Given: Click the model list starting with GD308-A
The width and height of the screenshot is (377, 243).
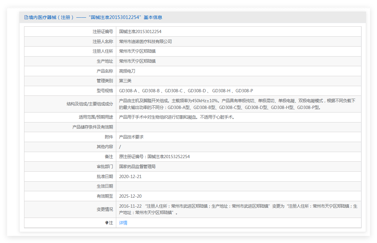Looking at the screenshot, I should click(x=186, y=91).
